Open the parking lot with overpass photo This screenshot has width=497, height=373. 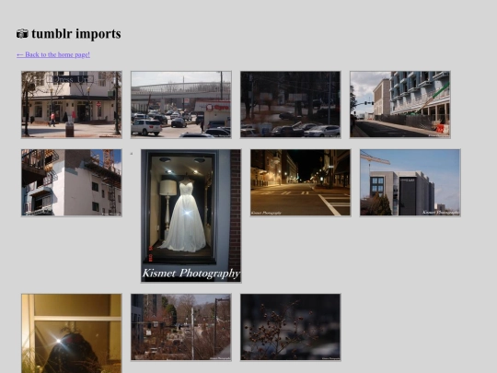[181, 105]
